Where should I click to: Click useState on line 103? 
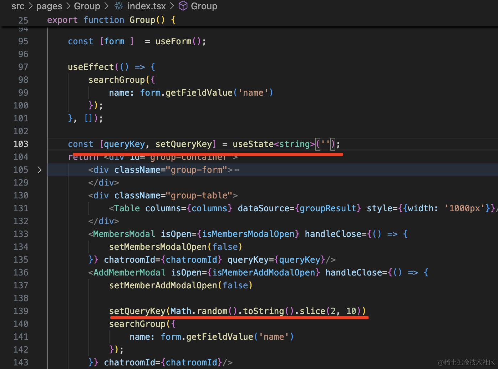coord(253,144)
